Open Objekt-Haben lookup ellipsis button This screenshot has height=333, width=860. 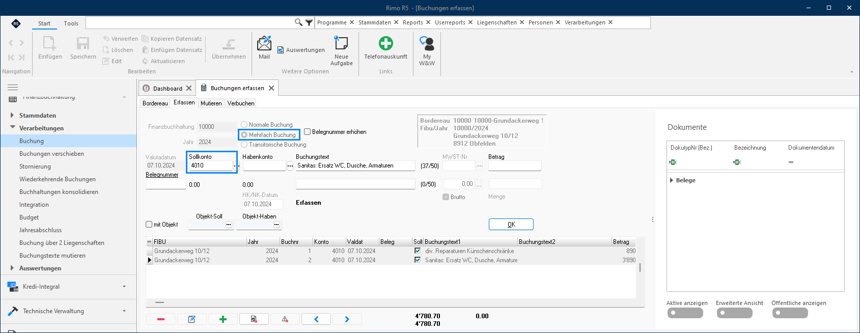(x=276, y=225)
